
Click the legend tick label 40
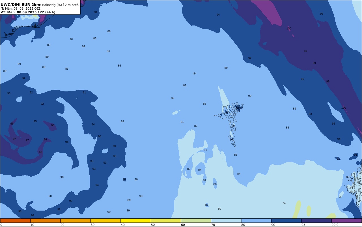122,225
